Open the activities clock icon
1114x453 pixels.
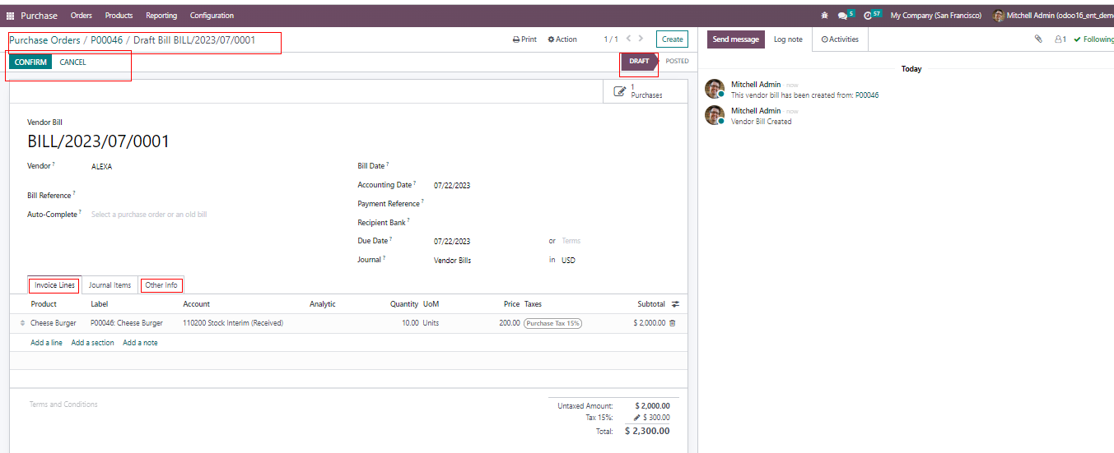pos(869,16)
